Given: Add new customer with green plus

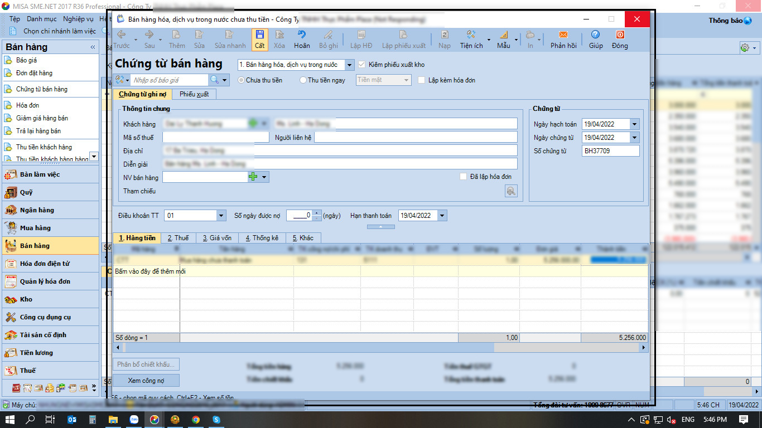Looking at the screenshot, I should [x=253, y=123].
